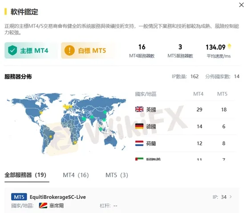Click the 塞席爾 country name
Viewport: 246px width, 213px height.
pos(56,205)
